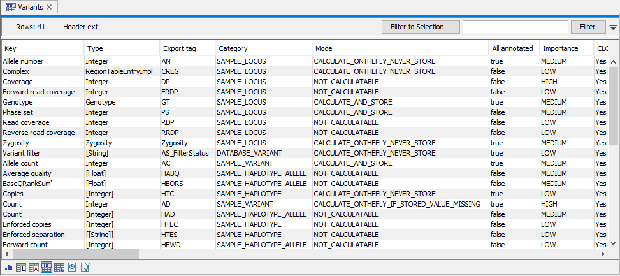The width and height of the screenshot is (620, 276).
Task: Open the table with chart view icon
Action: (x=59, y=268)
